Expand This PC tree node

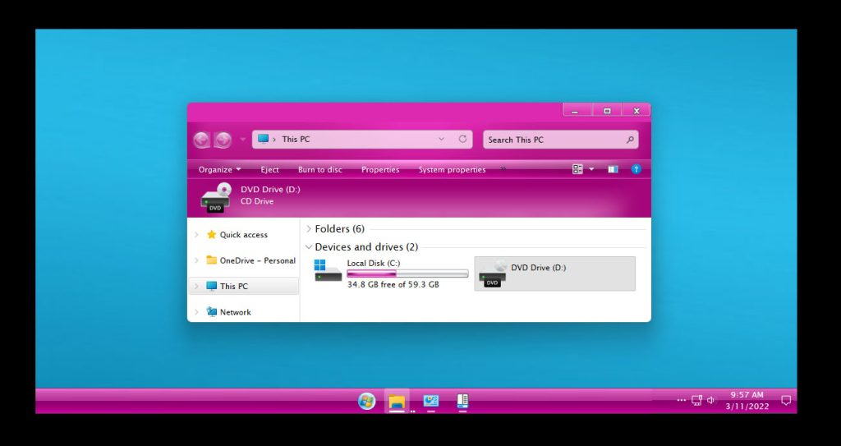[x=196, y=286]
